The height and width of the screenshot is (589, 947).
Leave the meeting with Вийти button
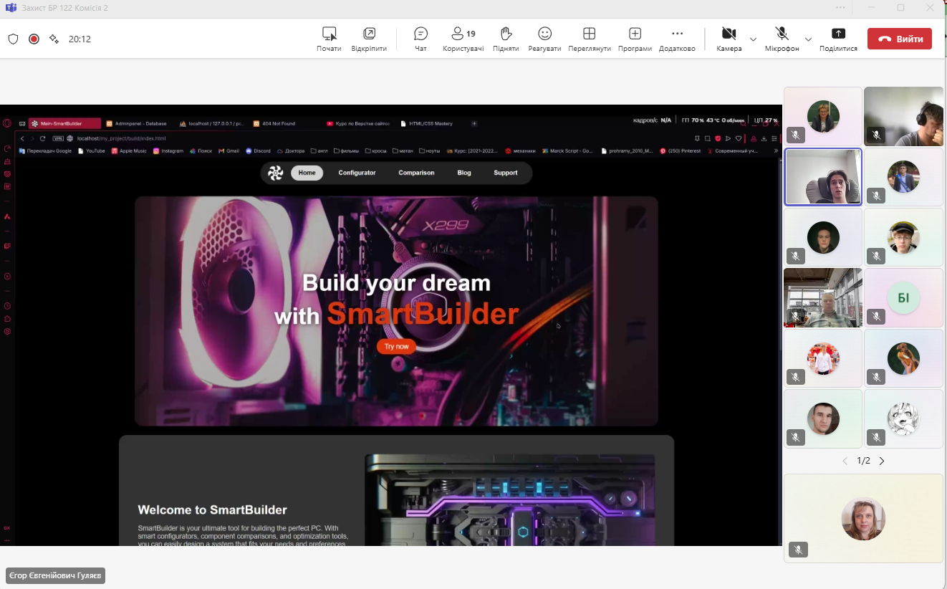(x=899, y=39)
